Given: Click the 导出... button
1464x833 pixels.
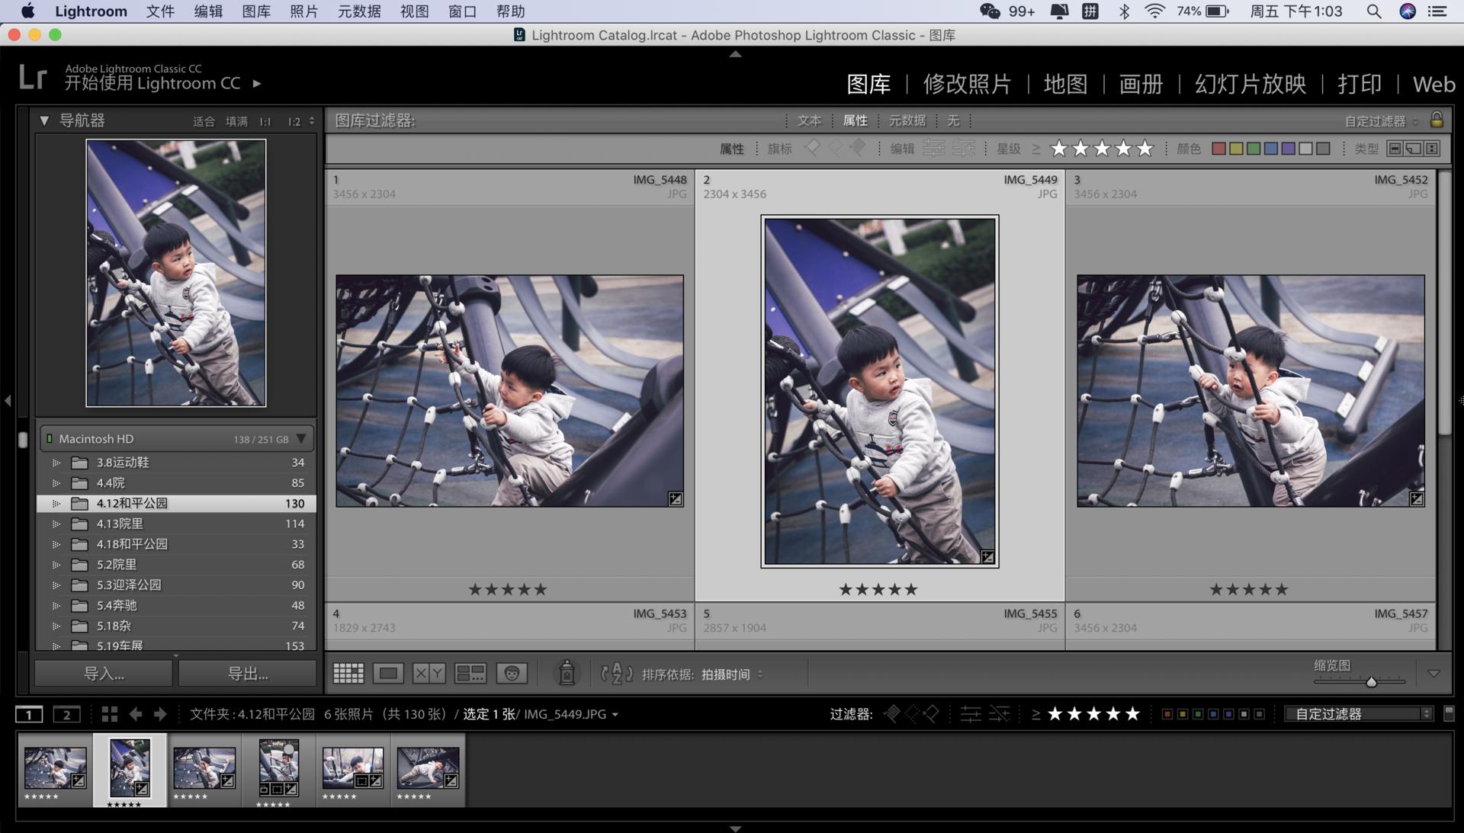Looking at the screenshot, I should point(247,674).
